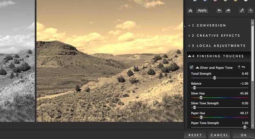Click the Silver Hue label
This screenshot has height=139, width=255.
(x=198, y=93)
